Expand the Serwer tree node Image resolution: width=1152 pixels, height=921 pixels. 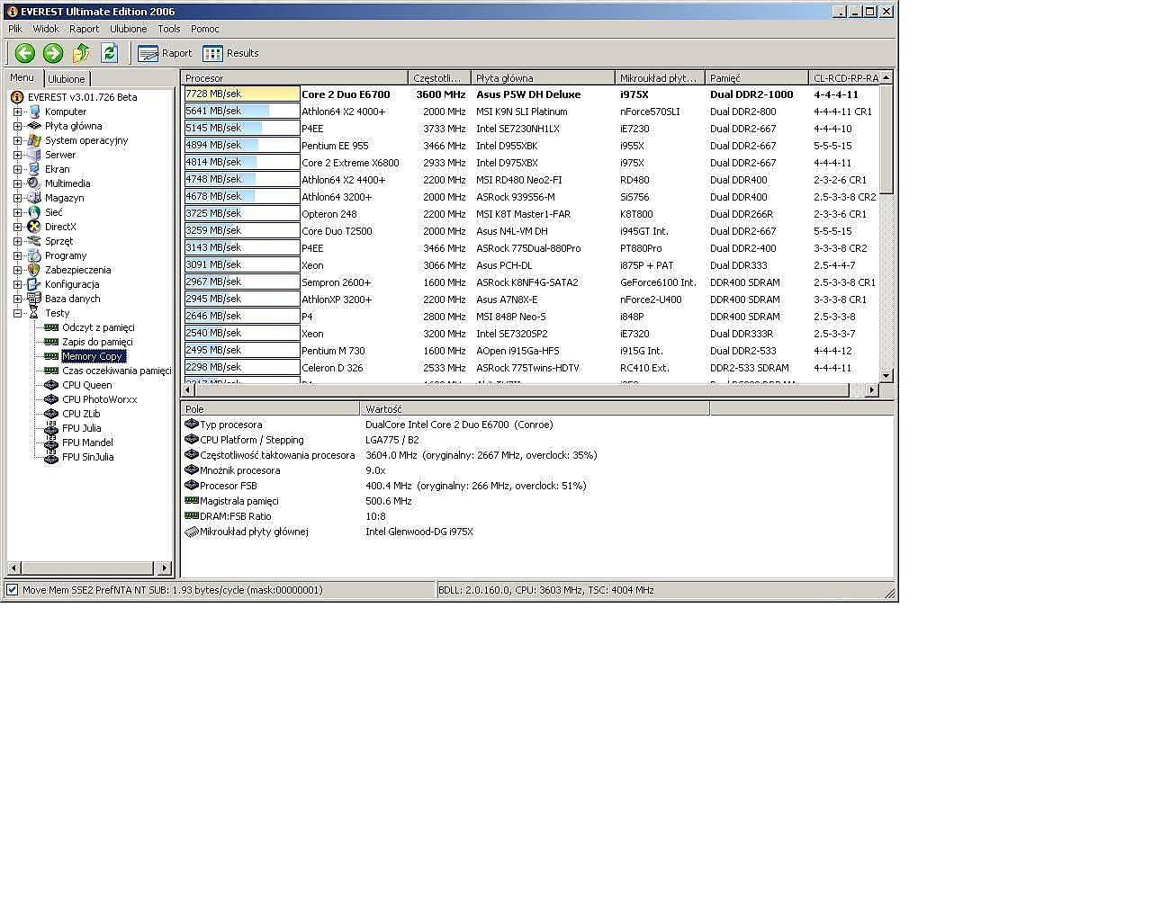(x=17, y=155)
